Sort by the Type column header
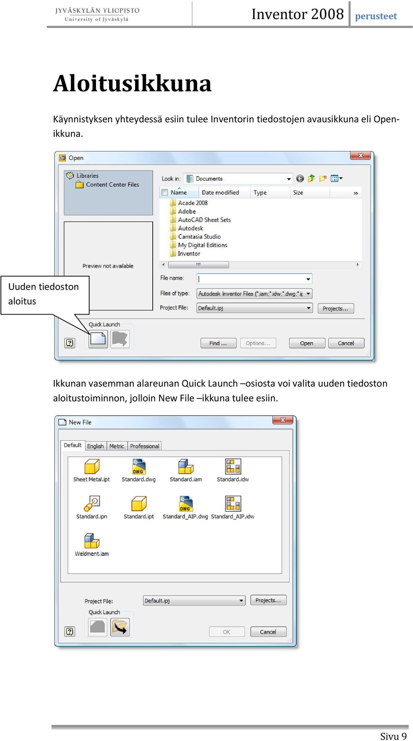 pos(270,193)
